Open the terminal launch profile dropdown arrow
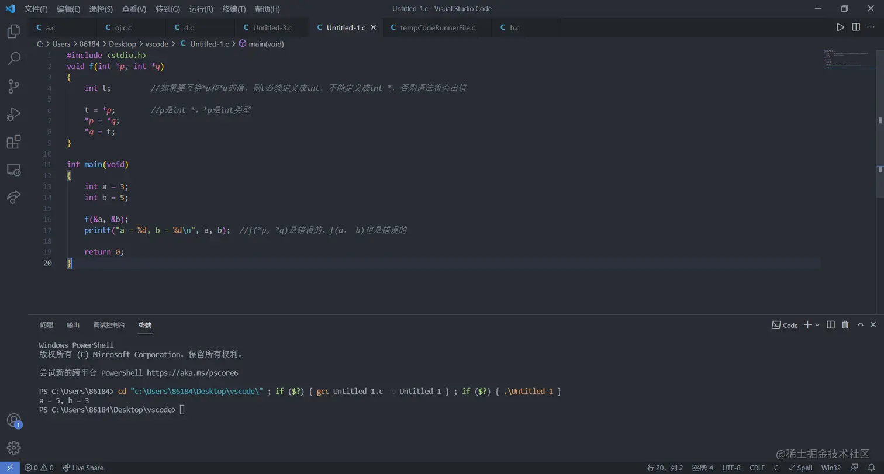 [817, 325]
